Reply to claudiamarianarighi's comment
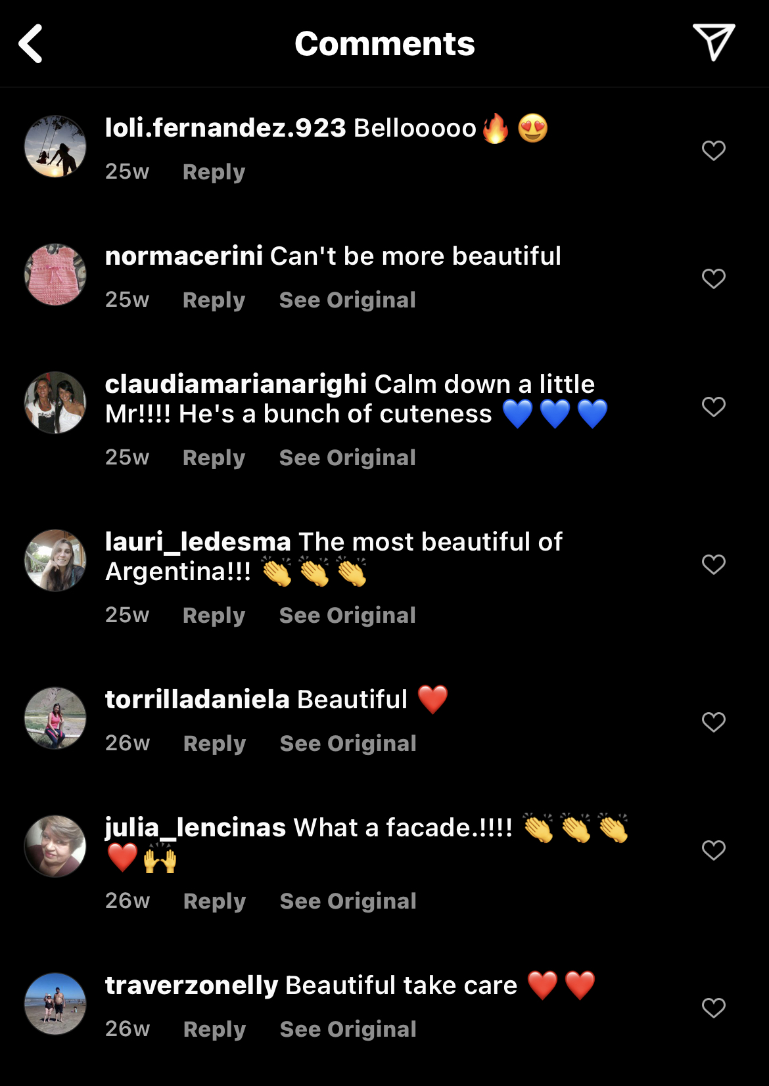Viewport: 769px width, 1086px height. pyautogui.click(x=214, y=458)
